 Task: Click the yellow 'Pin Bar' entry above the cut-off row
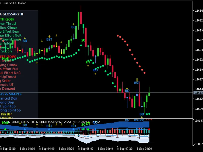(6, 114)
